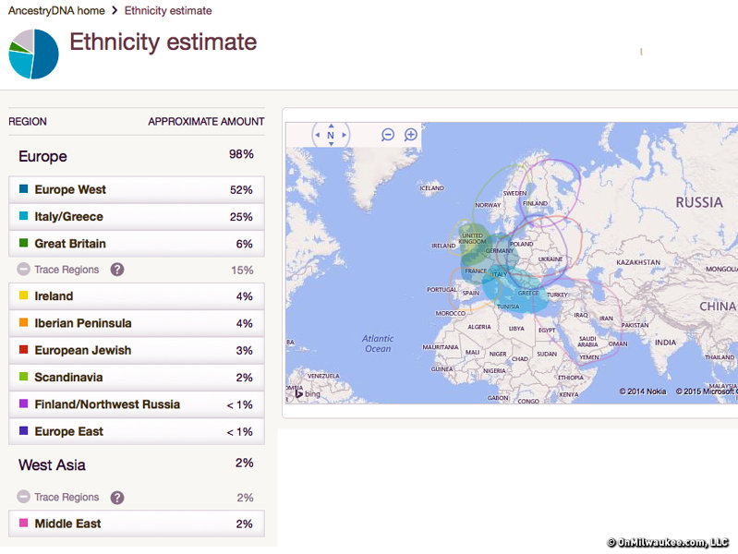Collapse Europe Trace Regions with the minus icon

pyautogui.click(x=23, y=270)
